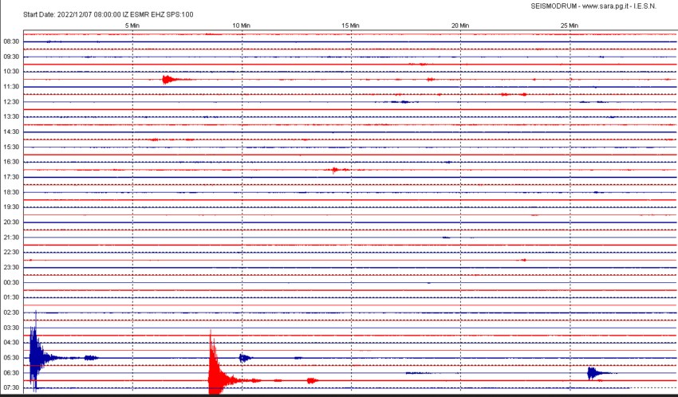Click the large blue earthquake burst at 05:30

pyautogui.click(x=38, y=354)
